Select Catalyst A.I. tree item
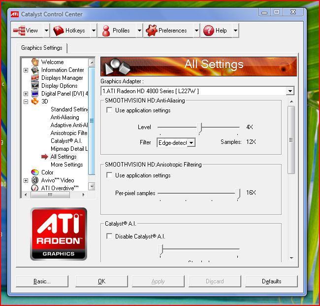 point(66,141)
